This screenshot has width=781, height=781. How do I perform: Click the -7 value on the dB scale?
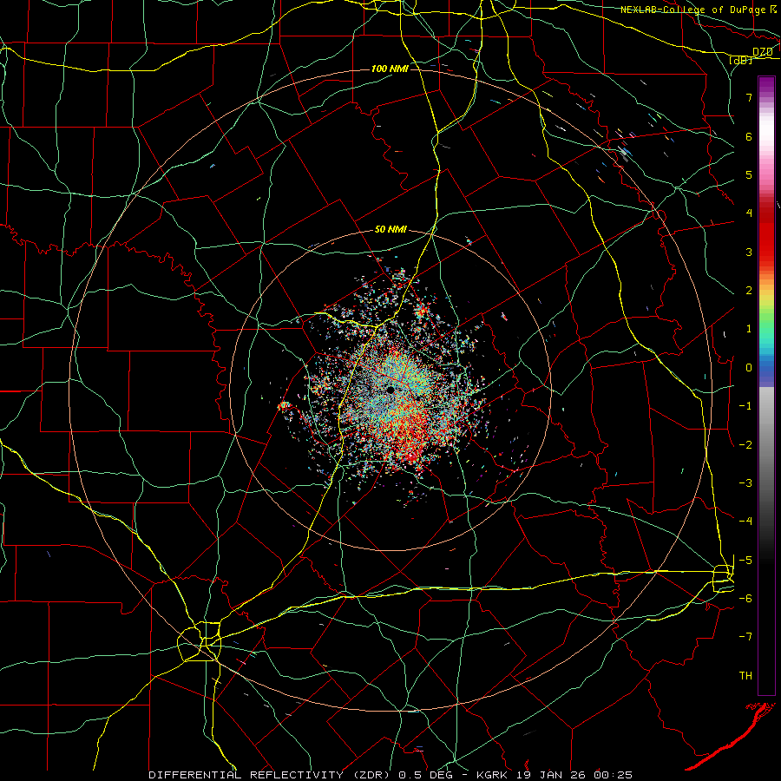point(745,637)
